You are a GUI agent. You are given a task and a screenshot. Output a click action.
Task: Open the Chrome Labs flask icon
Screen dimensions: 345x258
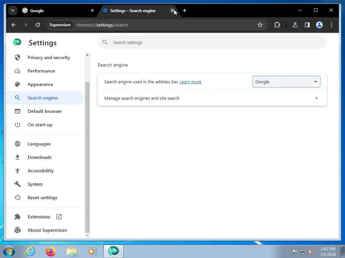pyautogui.click(x=295, y=25)
